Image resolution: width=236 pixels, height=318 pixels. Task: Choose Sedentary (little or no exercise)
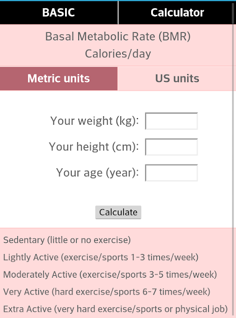click(67, 240)
